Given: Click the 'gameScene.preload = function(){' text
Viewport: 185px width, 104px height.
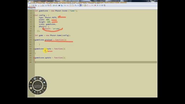Looking at the screenshot, I should tap(51, 40).
